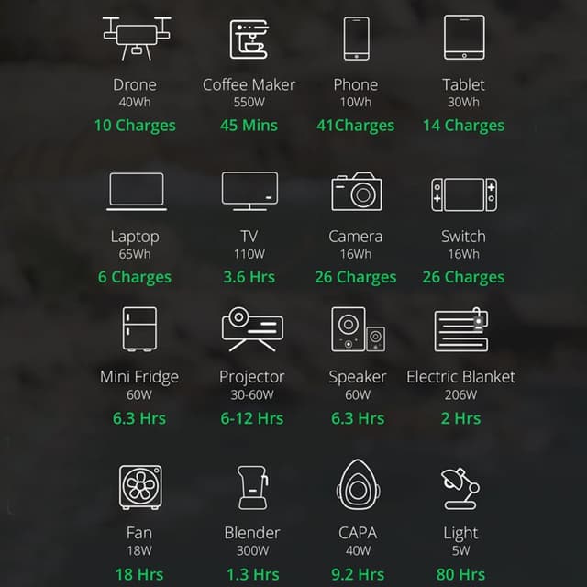Select the TV monitor icon
The width and height of the screenshot is (587, 587).
pyautogui.click(x=249, y=192)
